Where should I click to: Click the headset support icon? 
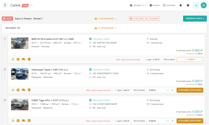pos(196,5)
